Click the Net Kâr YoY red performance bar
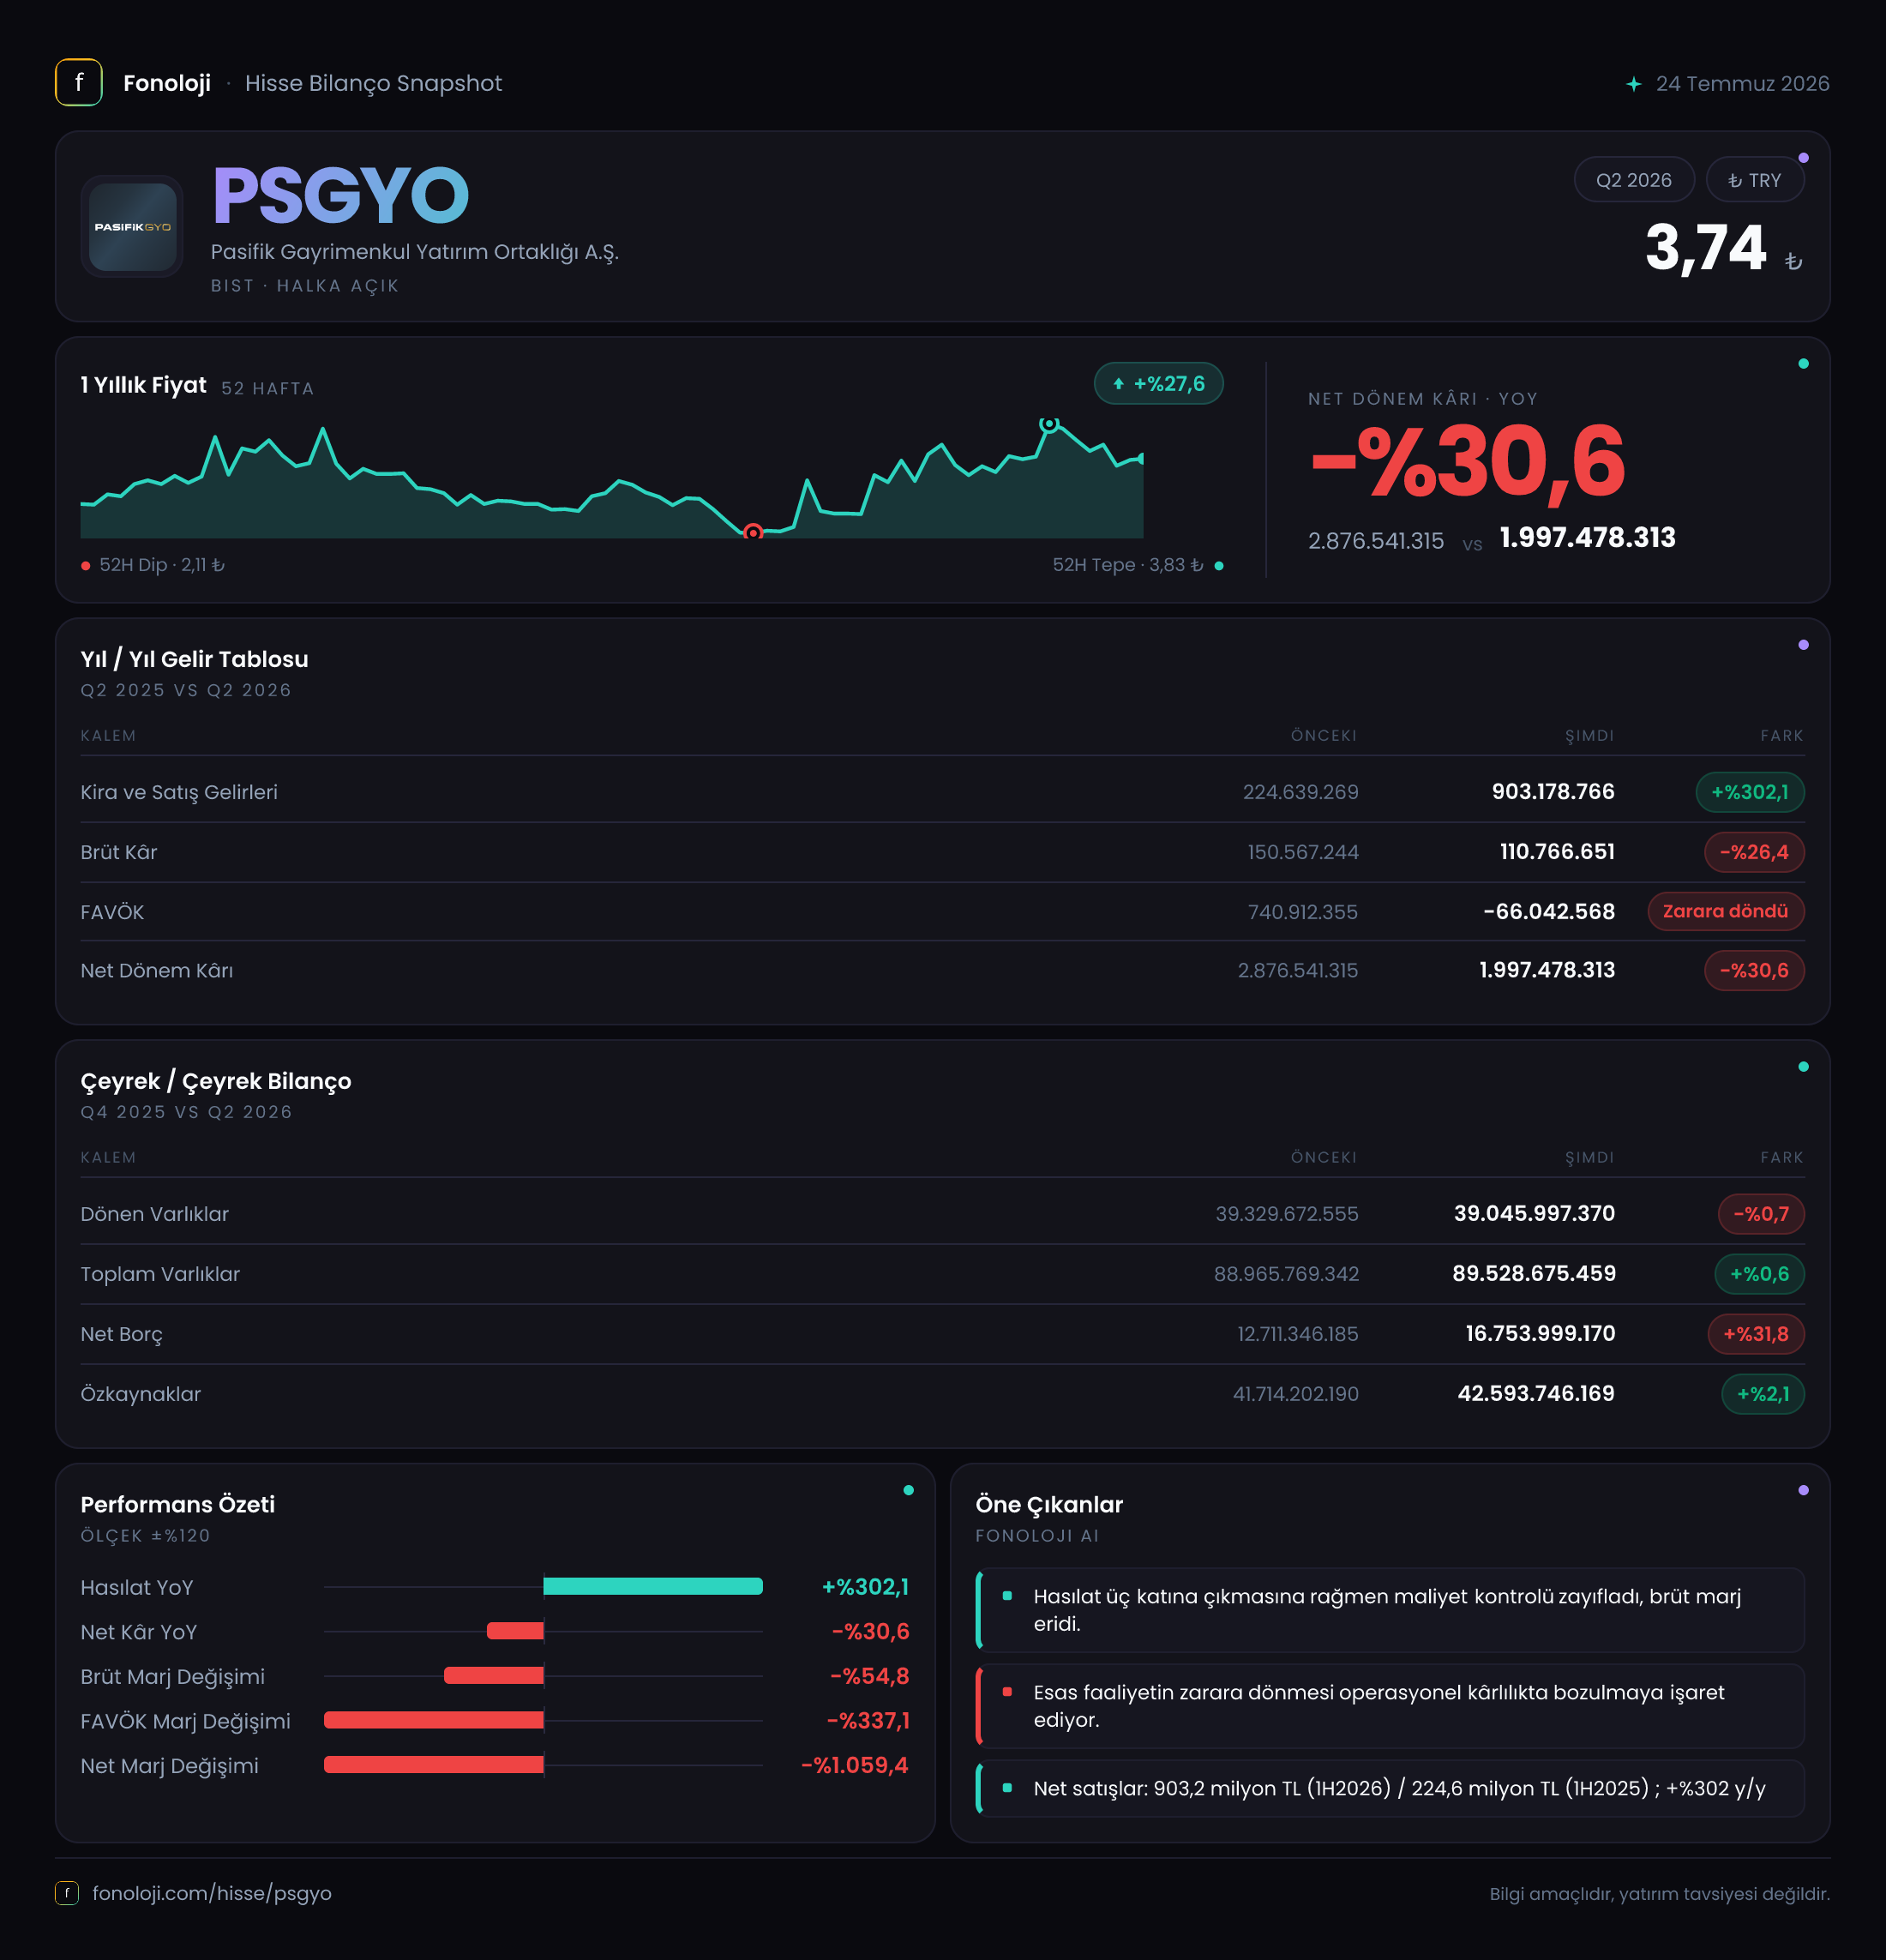 click(515, 1631)
